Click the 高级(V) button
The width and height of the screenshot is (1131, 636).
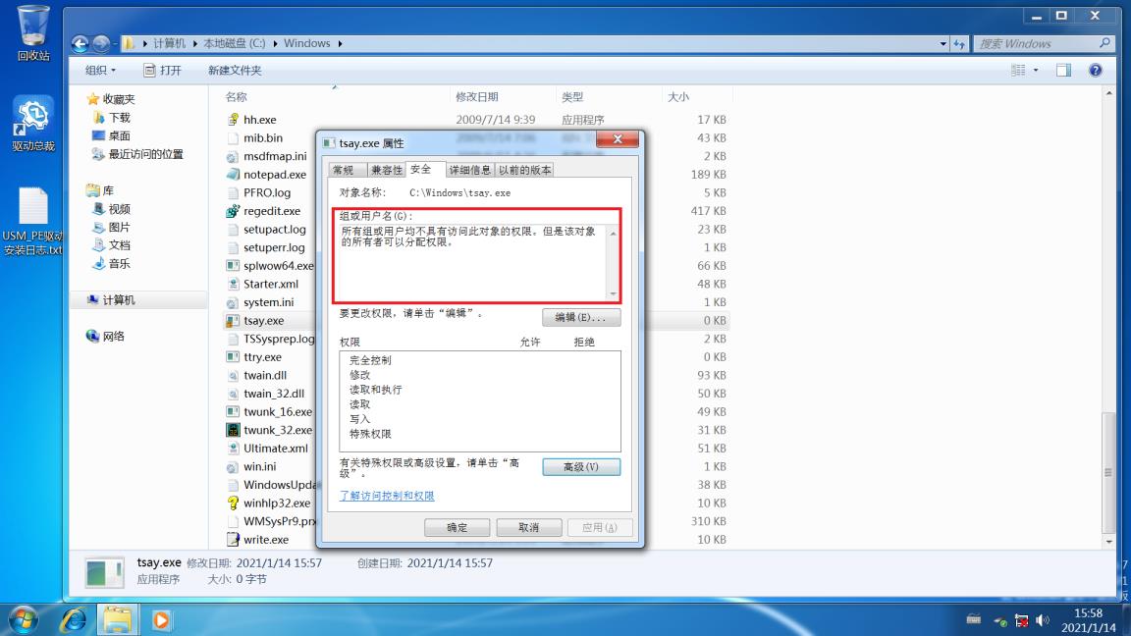tap(580, 466)
